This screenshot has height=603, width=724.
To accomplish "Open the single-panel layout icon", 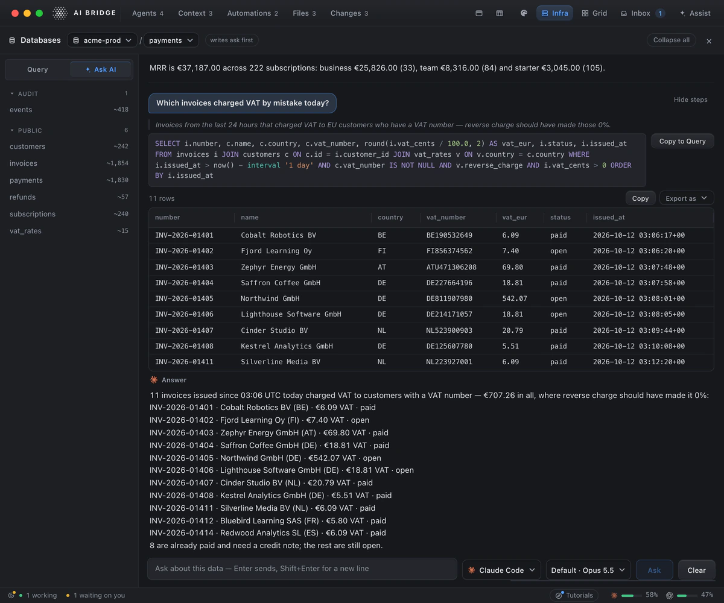I will click(479, 13).
